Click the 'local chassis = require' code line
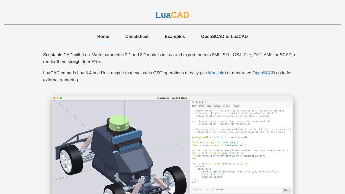Screen dimensions: 345x194 pyautogui.click(x=219, y=145)
